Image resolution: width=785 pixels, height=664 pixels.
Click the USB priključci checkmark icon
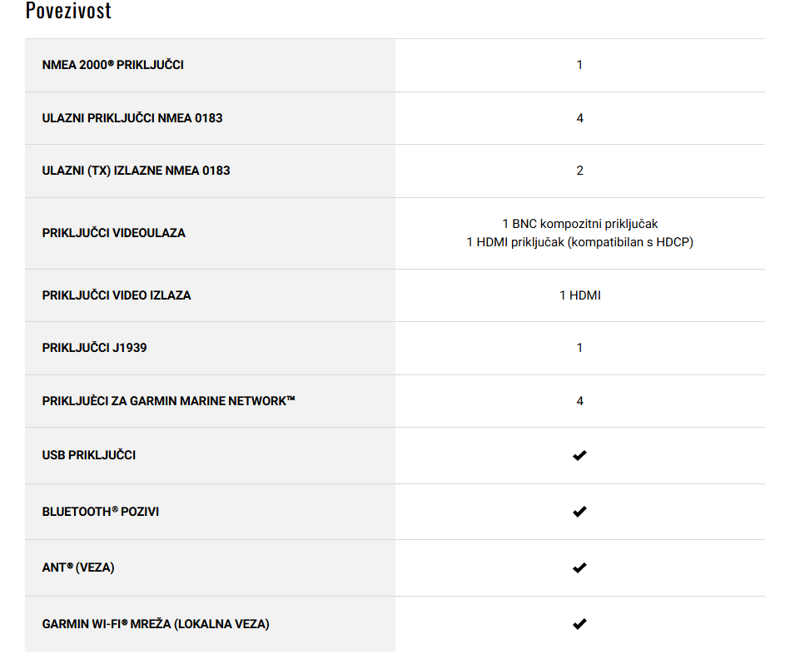tap(579, 455)
